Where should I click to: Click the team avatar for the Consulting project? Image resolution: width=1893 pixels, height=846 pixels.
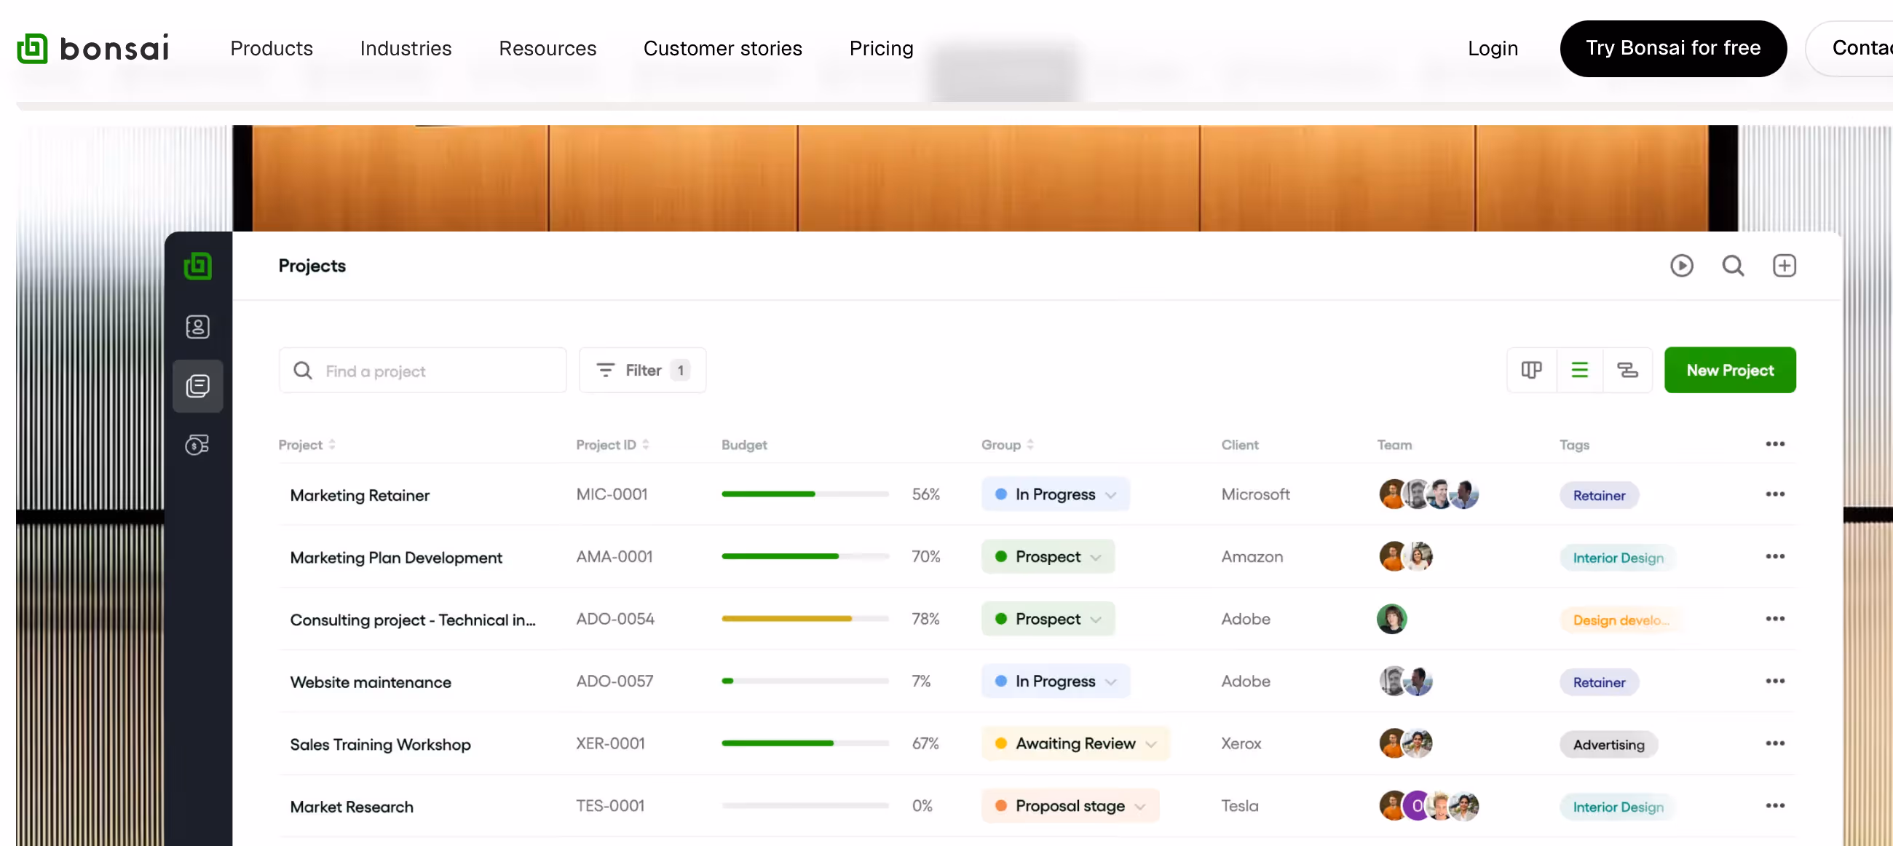point(1392,619)
